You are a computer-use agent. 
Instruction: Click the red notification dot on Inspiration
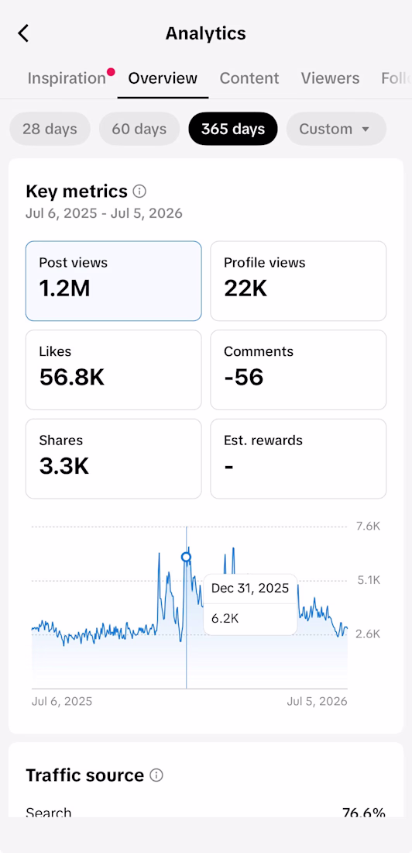112,71
